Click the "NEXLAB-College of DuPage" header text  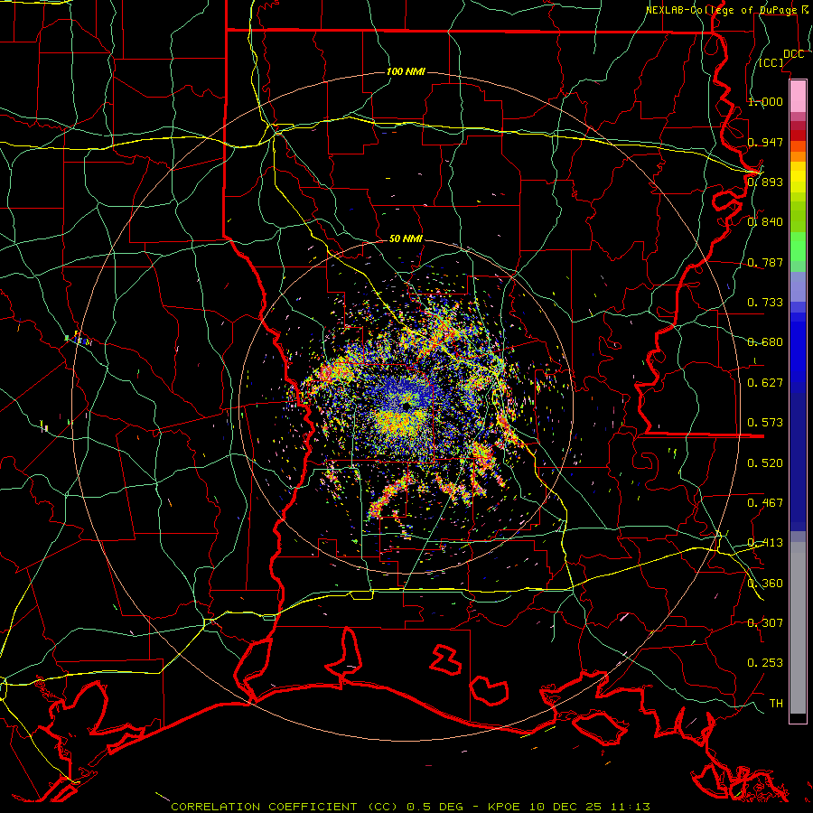click(721, 10)
